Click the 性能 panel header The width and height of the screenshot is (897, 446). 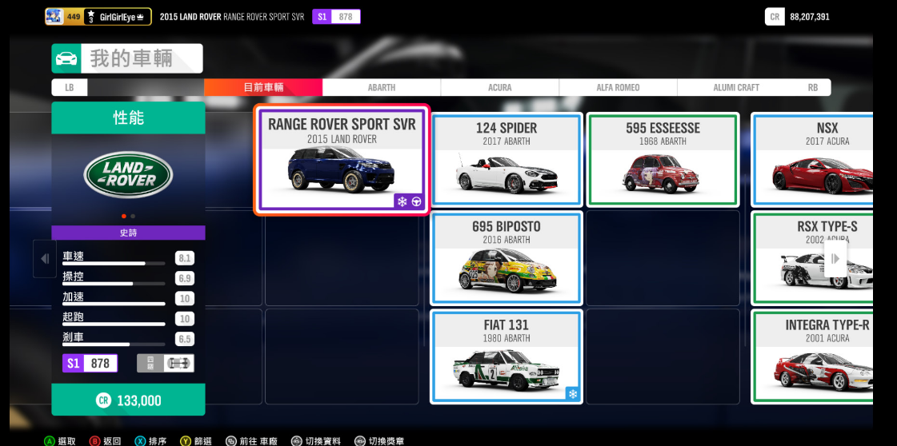point(128,118)
